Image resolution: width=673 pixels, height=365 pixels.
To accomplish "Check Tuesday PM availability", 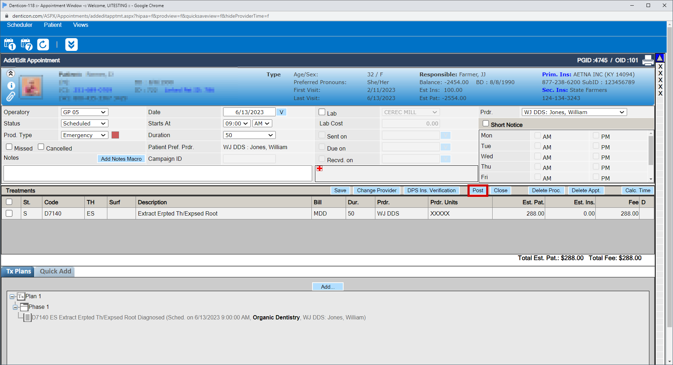I will click(596, 146).
